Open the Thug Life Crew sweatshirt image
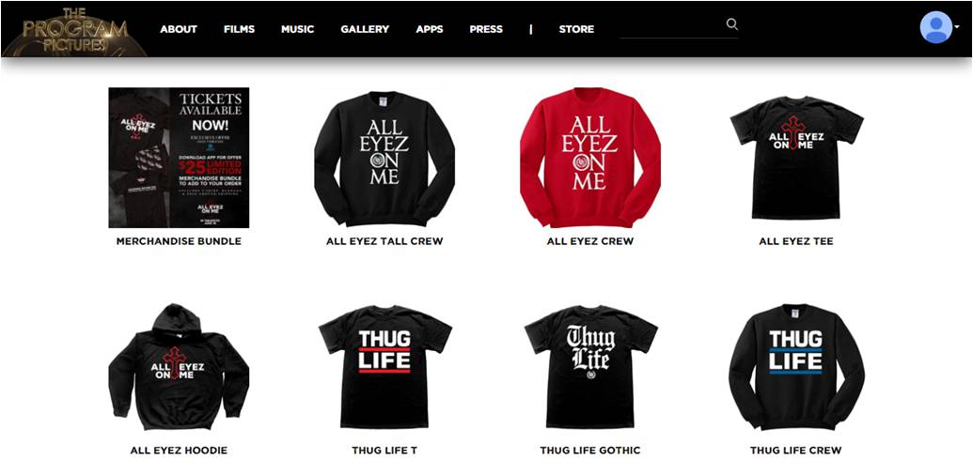The height and width of the screenshot is (475, 973). pyautogui.click(x=796, y=367)
